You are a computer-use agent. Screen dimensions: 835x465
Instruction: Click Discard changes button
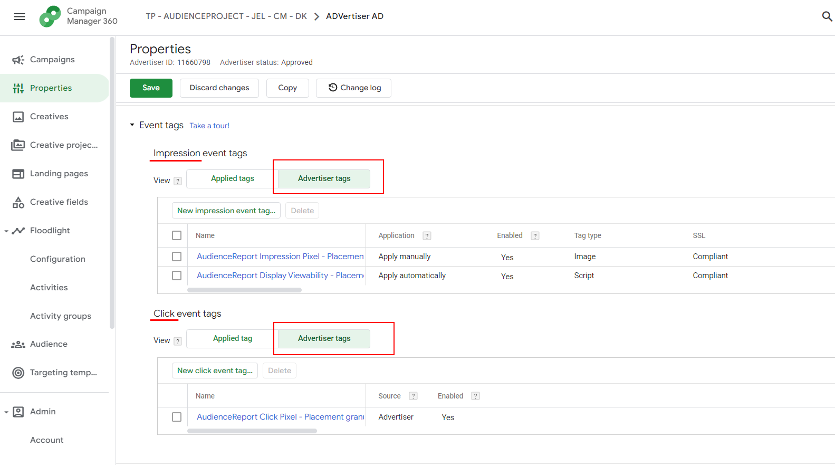click(x=219, y=88)
